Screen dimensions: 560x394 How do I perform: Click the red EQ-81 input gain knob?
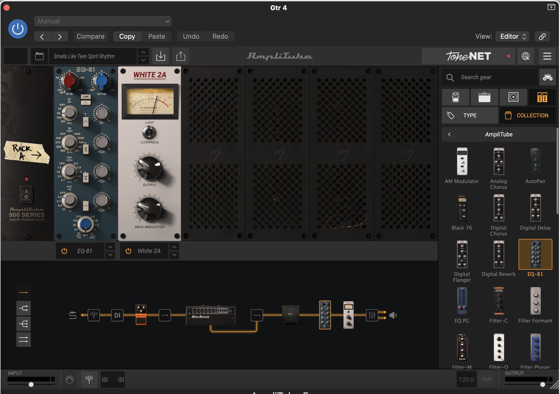pyautogui.click(x=69, y=81)
